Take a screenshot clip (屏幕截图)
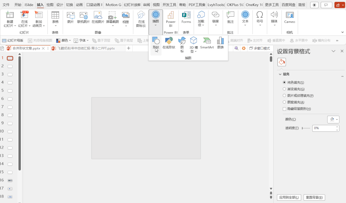Viewport: 346px width, 203px height. [112, 19]
